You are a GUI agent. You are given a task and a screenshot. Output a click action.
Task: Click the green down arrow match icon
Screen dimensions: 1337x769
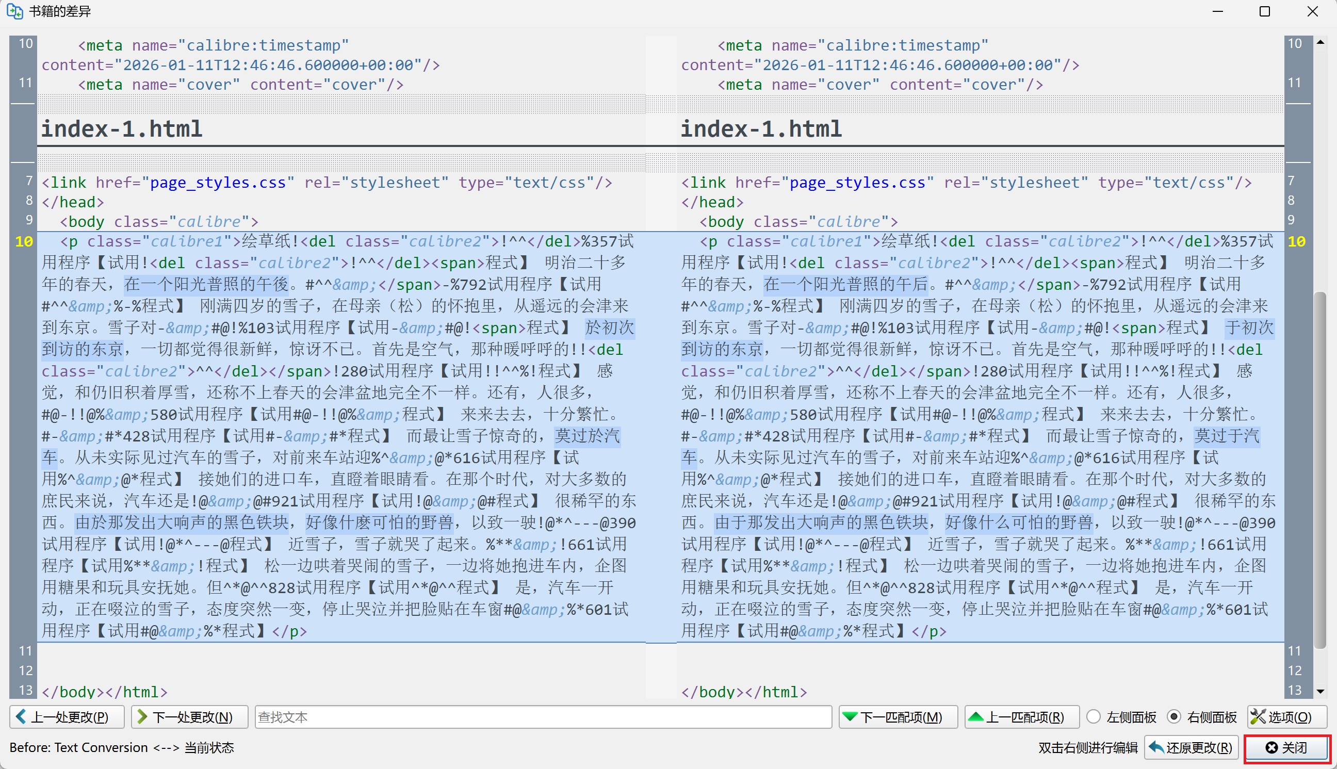click(850, 717)
